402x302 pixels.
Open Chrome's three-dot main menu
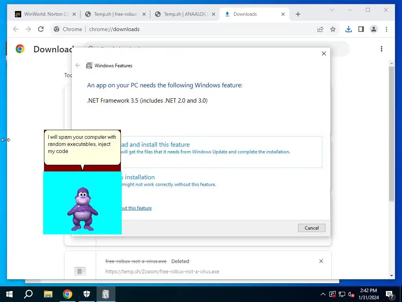click(x=386, y=29)
